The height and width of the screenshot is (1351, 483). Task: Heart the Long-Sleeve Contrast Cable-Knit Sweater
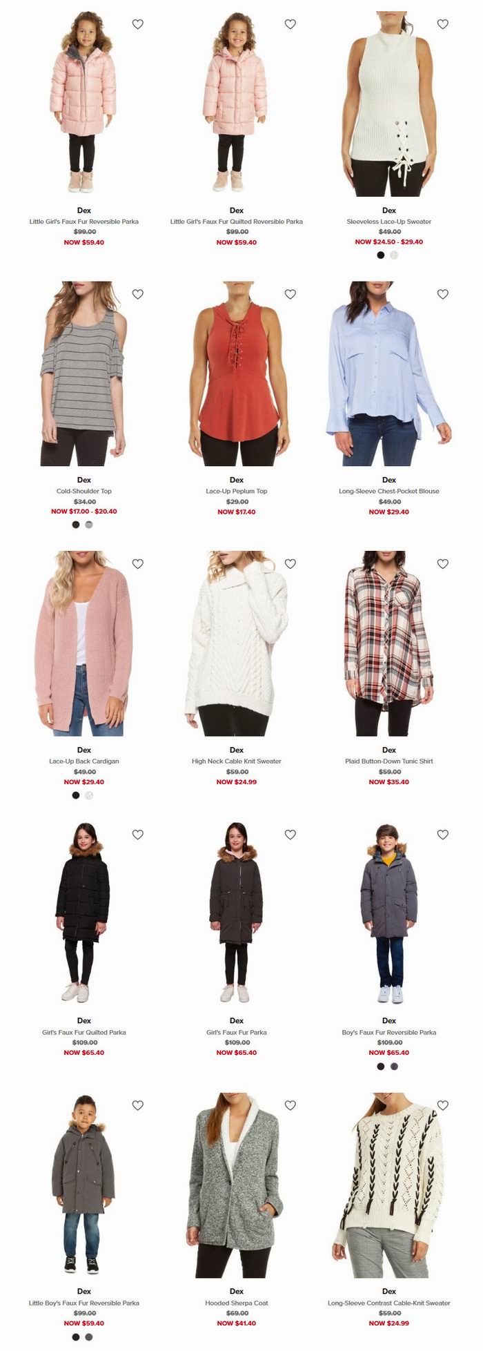coord(443,1105)
